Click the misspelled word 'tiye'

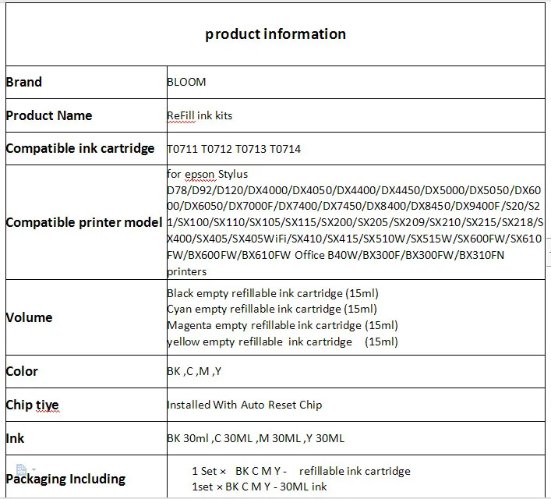(47, 405)
